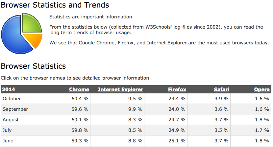Click the July row label
This screenshot has width=273, height=147.
point(7,130)
